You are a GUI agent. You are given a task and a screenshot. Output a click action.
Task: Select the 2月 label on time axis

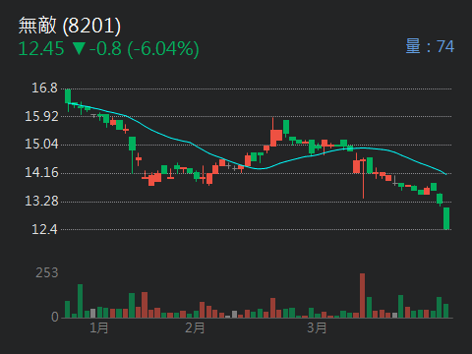(x=195, y=327)
